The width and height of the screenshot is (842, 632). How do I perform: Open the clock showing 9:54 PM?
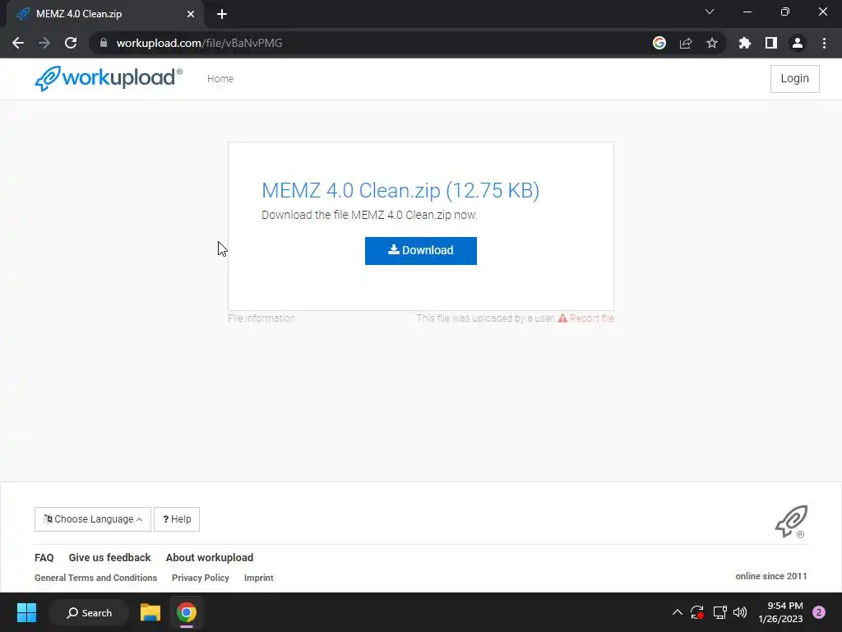coord(781,612)
